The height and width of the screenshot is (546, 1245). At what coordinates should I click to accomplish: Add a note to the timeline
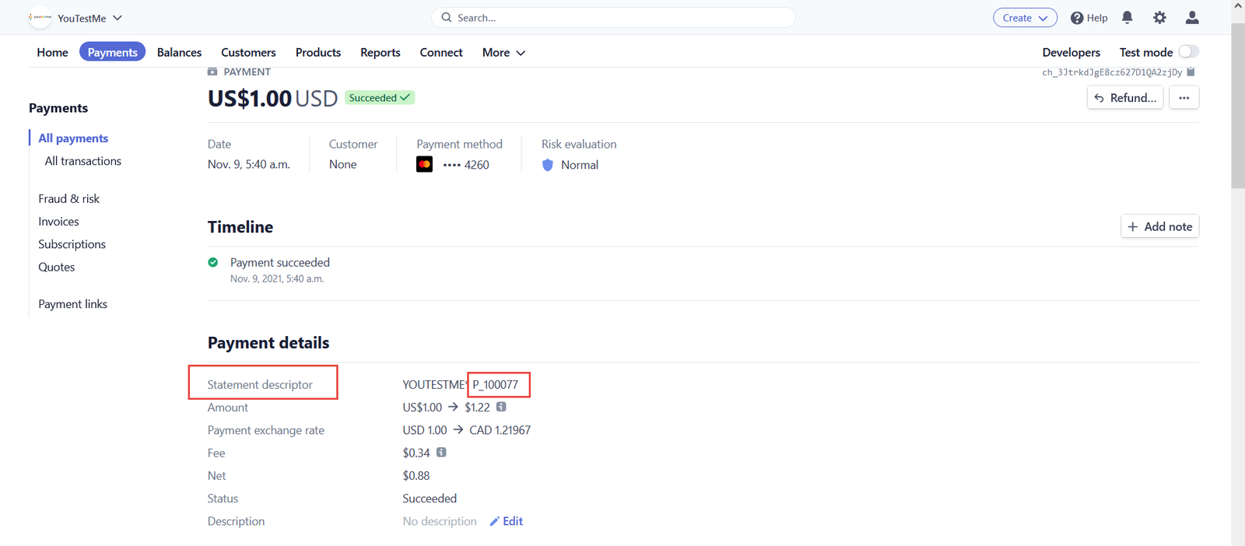(x=1159, y=226)
